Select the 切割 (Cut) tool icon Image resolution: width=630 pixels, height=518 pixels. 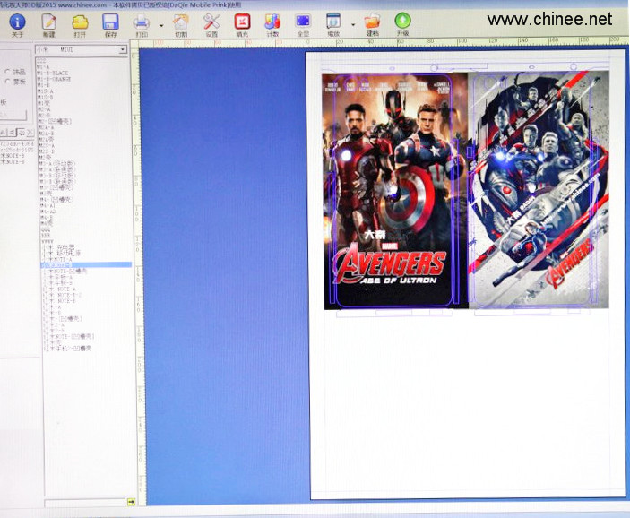(x=181, y=22)
